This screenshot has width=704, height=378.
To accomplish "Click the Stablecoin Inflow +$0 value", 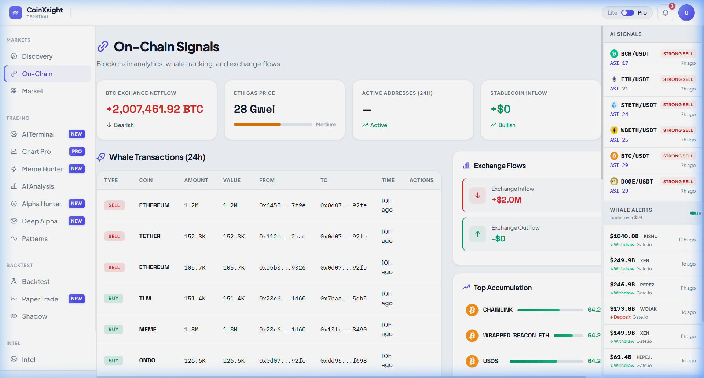I will pyautogui.click(x=500, y=109).
